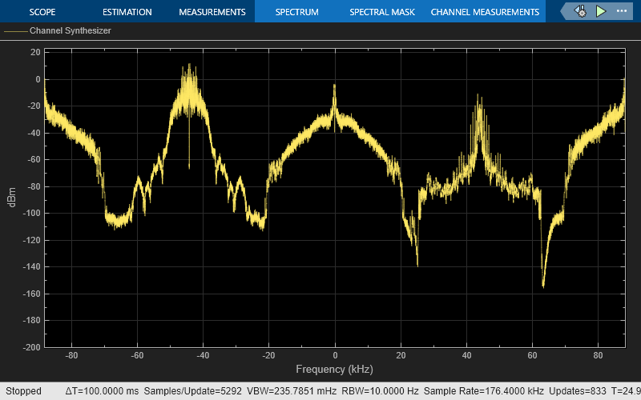Click the Sample Rate=176.4000 kHz status entry
641x400 pixels.
click(484, 391)
